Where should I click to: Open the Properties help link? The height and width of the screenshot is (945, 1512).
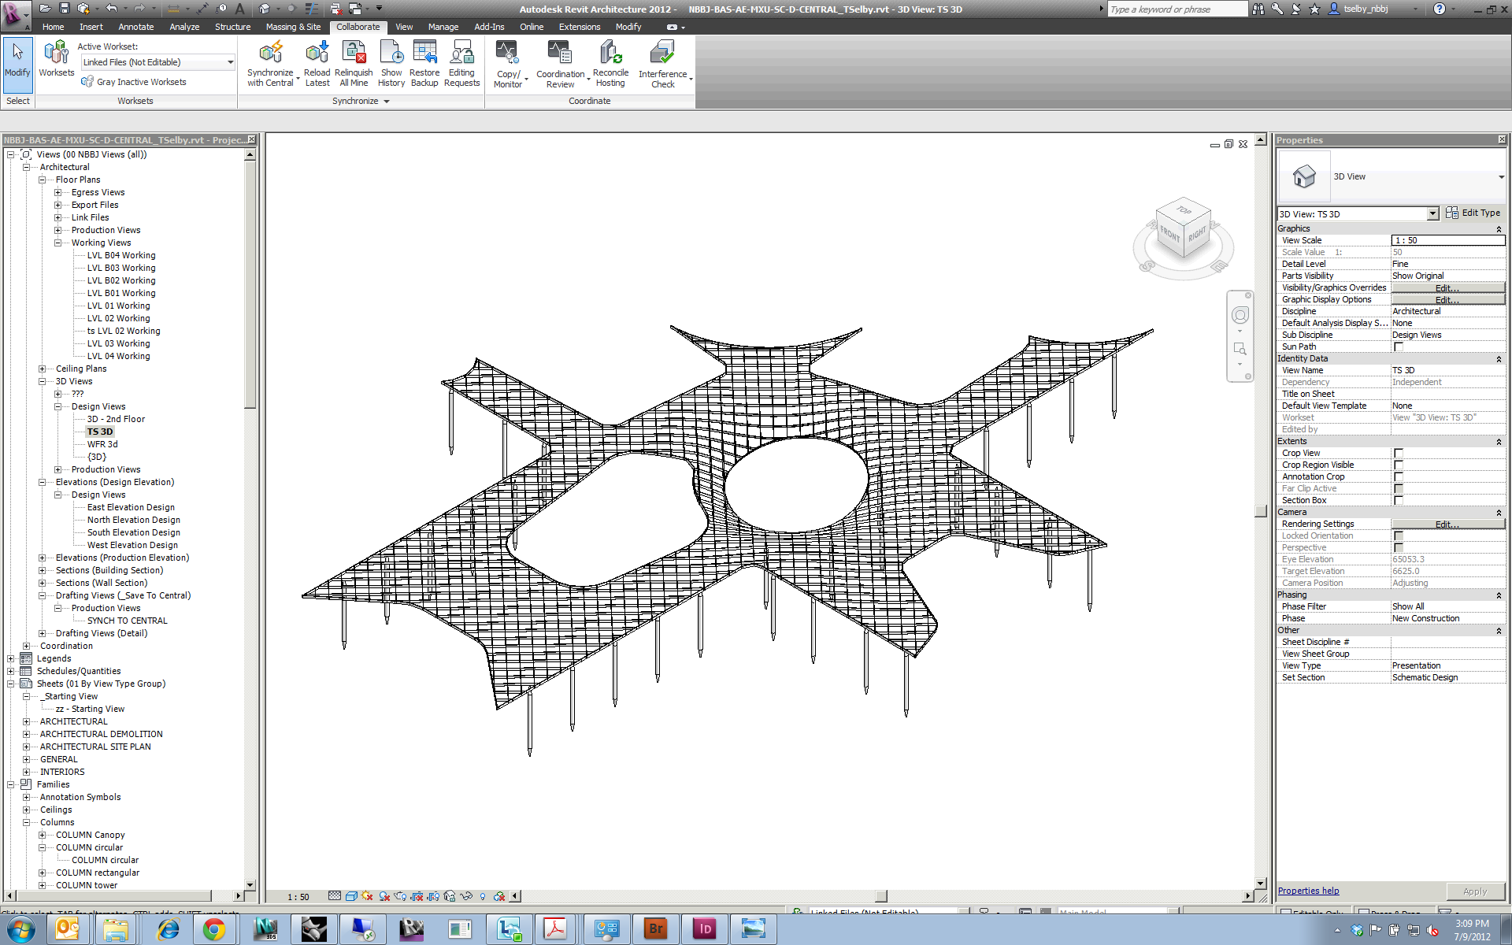click(x=1308, y=891)
